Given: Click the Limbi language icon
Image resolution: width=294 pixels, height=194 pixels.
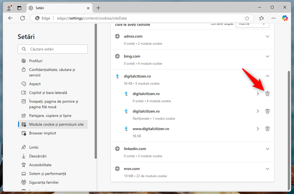Looking at the screenshot, I should tap(24, 147).
